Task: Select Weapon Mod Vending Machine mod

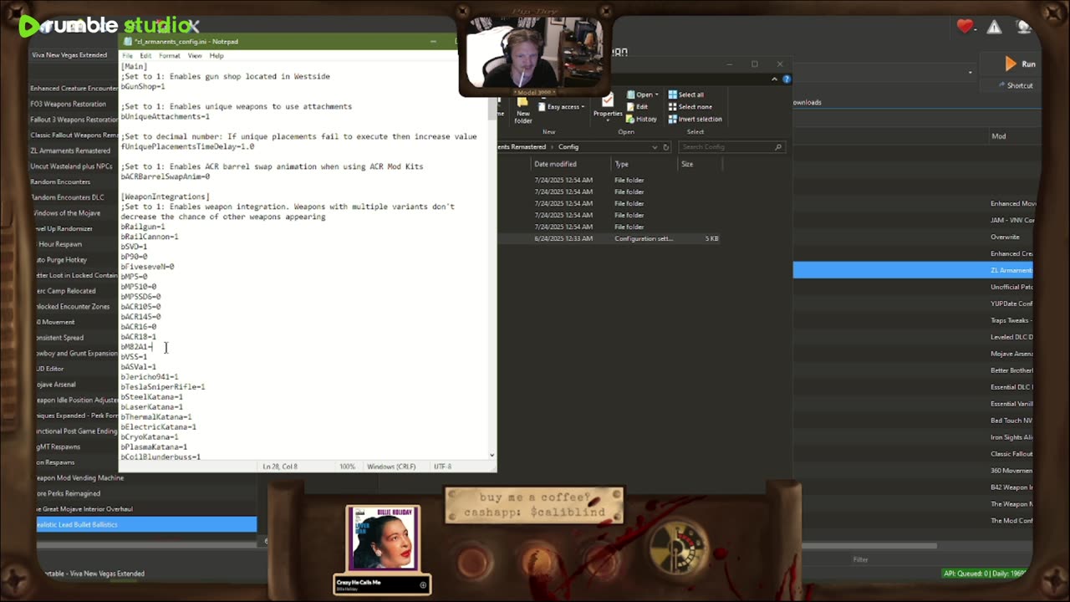Action: 80,478
